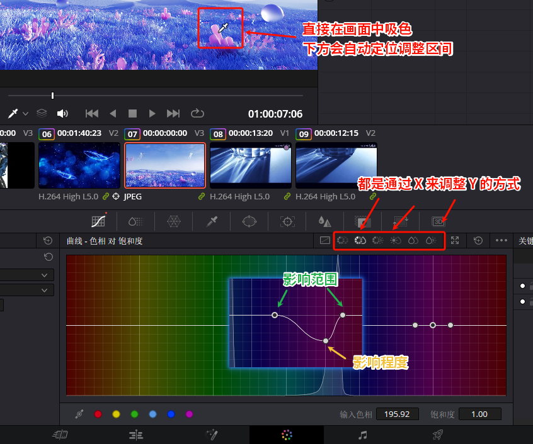
Task: Play the clip in reverse
Action: coord(113,113)
